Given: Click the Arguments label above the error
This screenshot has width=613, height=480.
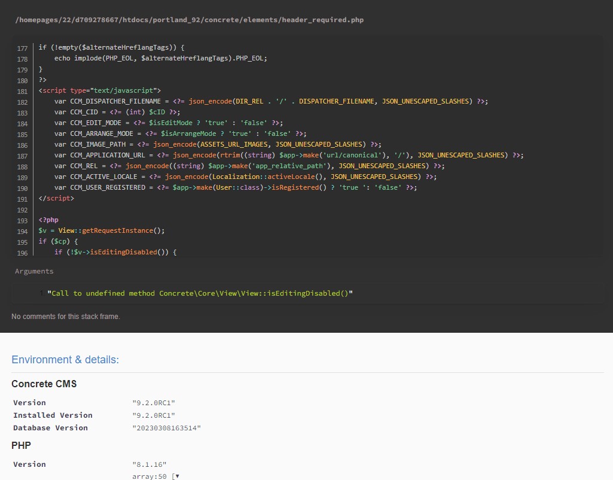Looking at the screenshot, I should coord(34,271).
